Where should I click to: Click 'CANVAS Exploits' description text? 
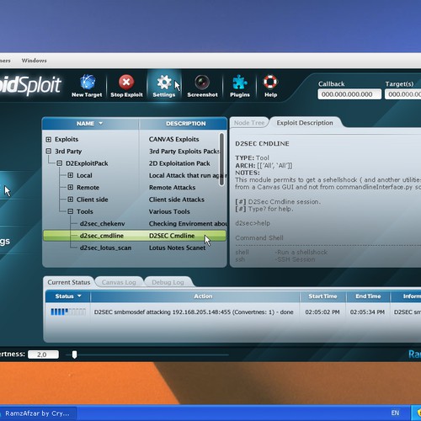(173, 139)
